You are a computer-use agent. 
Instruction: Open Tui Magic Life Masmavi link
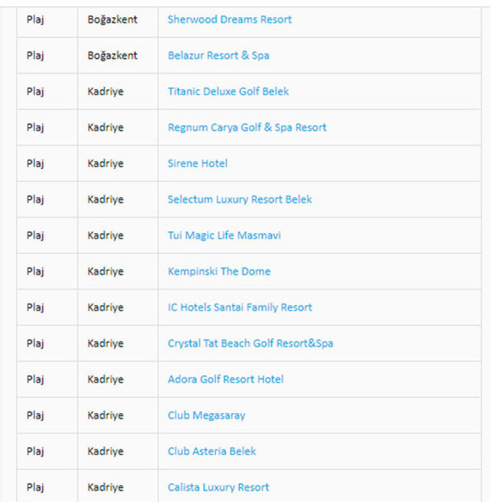224,236
